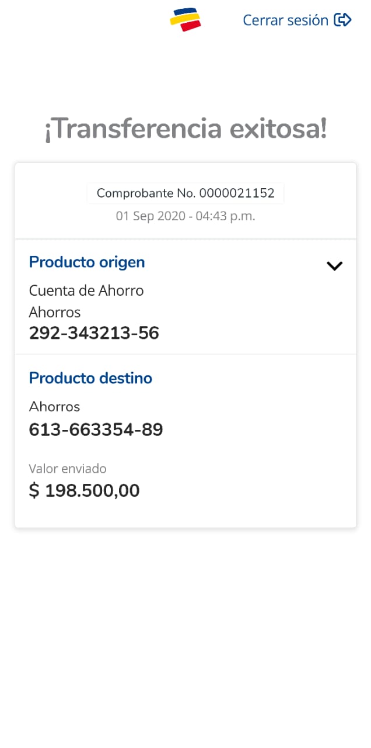Screen dimensions: 371x748
Task: Tap the Producto destino heading
Action: pyautogui.click(x=90, y=378)
